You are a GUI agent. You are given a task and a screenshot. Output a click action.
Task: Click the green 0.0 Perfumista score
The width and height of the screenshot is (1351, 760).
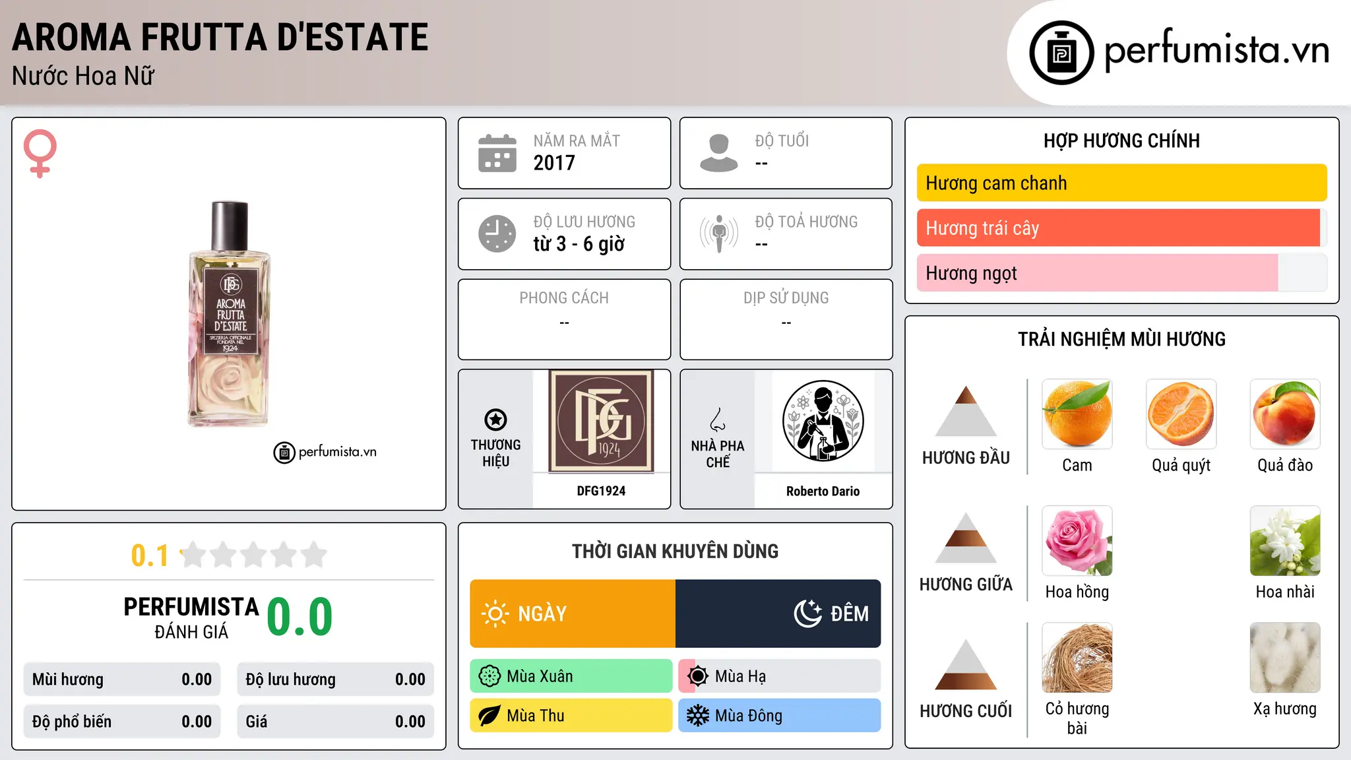tap(299, 617)
